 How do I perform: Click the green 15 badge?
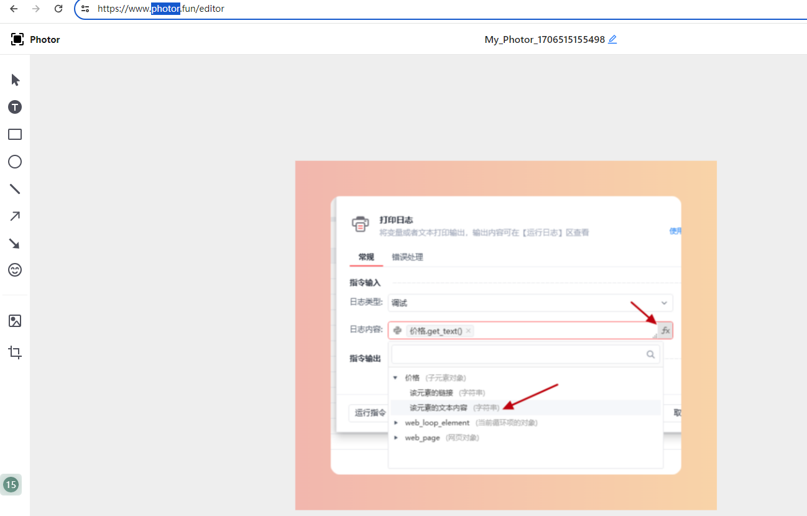click(11, 484)
